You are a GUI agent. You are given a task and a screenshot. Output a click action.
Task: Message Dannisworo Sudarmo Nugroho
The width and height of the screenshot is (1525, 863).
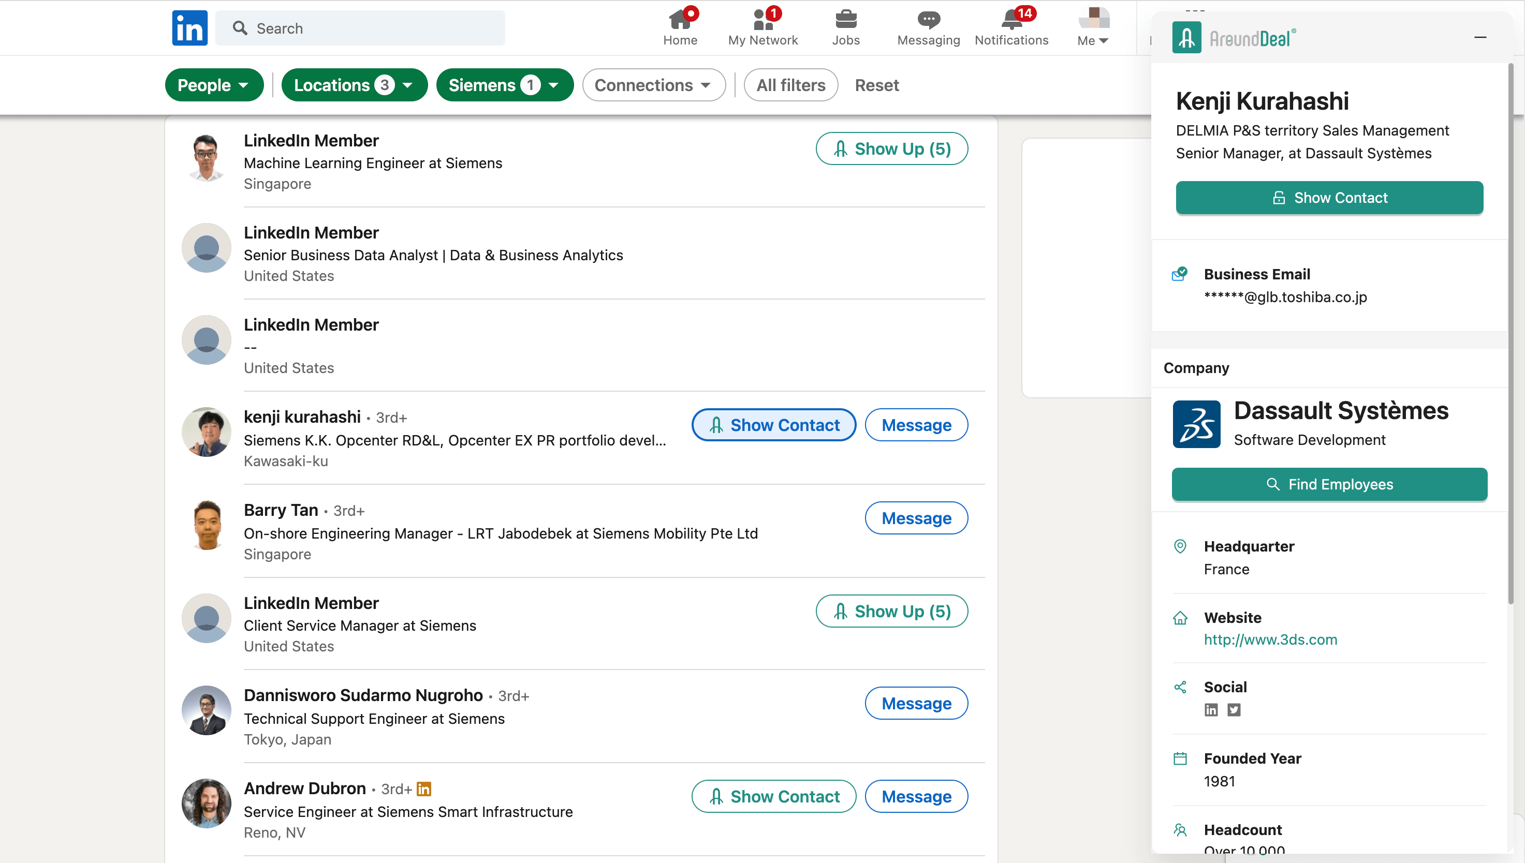click(916, 704)
